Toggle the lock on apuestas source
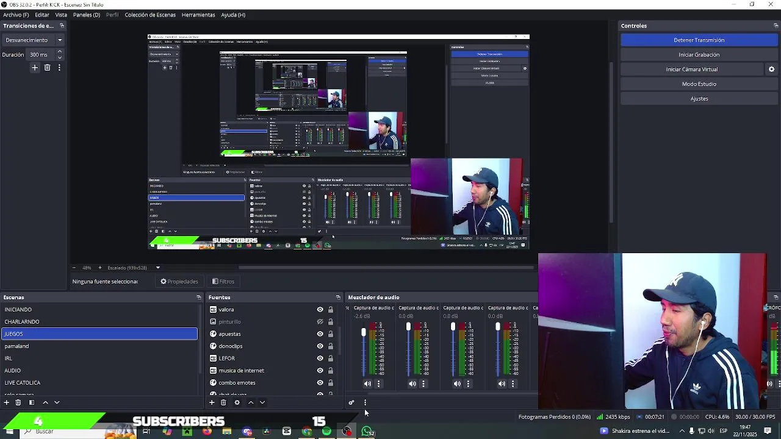Screen dimensions: 781x439 point(331,334)
